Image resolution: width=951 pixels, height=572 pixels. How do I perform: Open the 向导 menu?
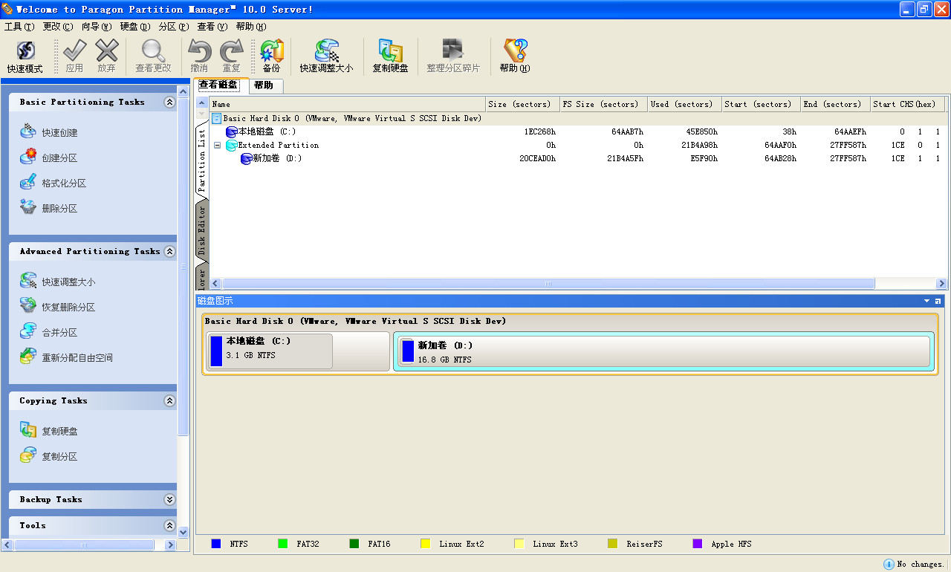[x=97, y=27]
